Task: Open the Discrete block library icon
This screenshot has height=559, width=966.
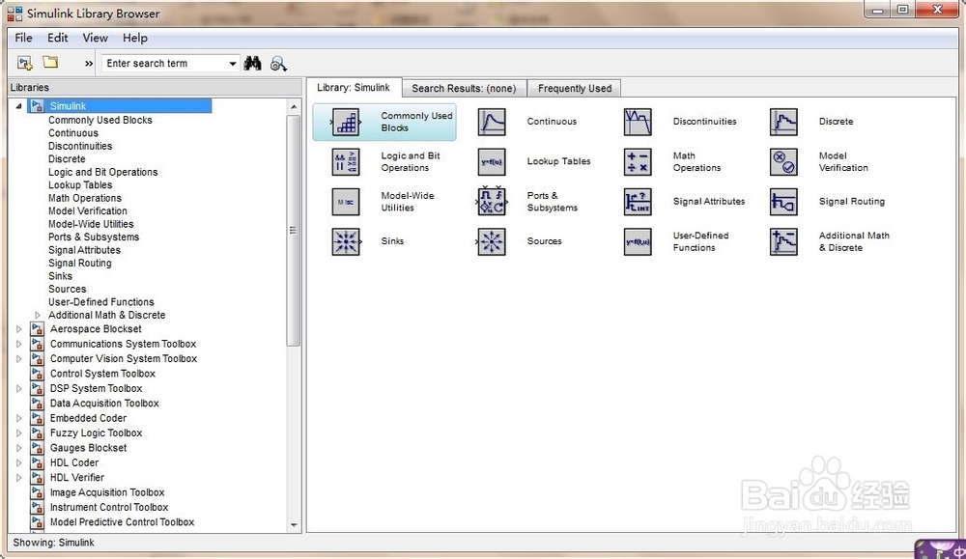Action: click(783, 122)
